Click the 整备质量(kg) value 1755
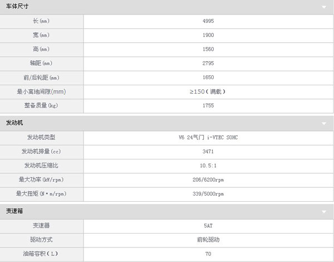 208,105
